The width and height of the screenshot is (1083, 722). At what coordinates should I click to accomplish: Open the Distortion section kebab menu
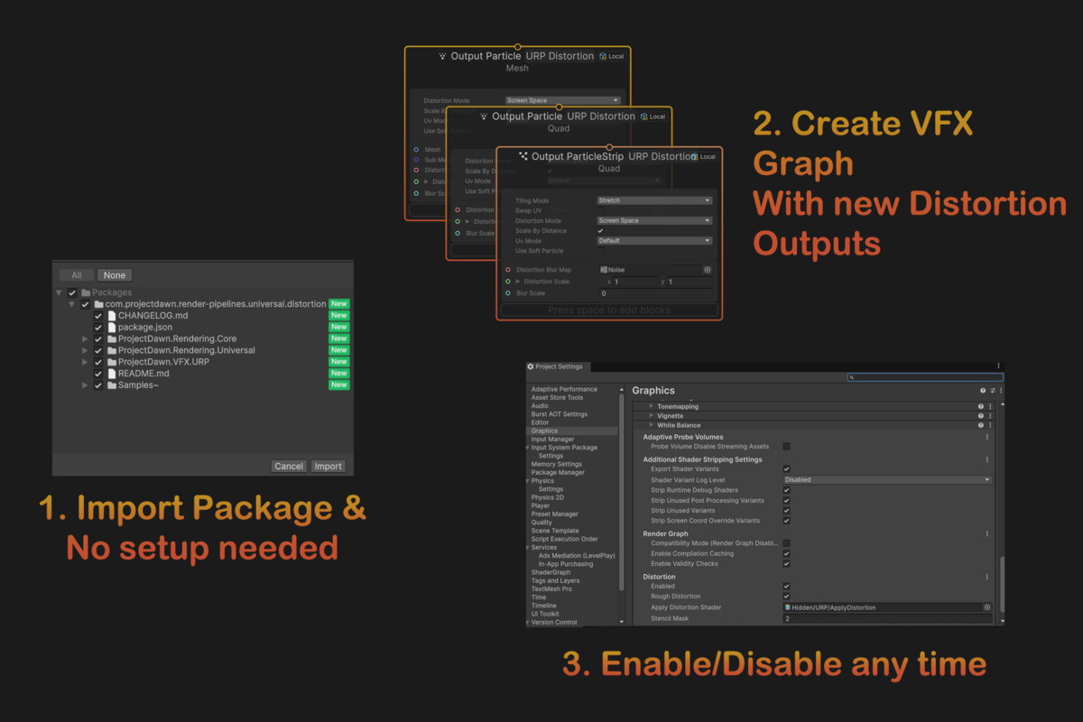(986, 577)
